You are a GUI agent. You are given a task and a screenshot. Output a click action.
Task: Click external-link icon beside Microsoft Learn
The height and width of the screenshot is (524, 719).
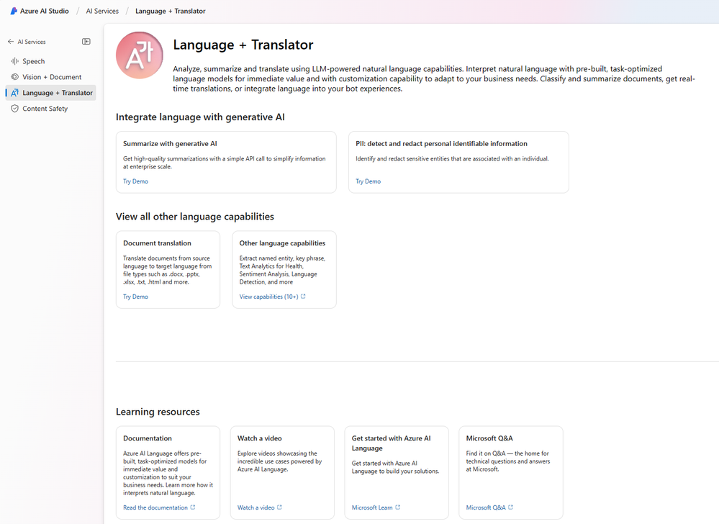tap(397, 507)
